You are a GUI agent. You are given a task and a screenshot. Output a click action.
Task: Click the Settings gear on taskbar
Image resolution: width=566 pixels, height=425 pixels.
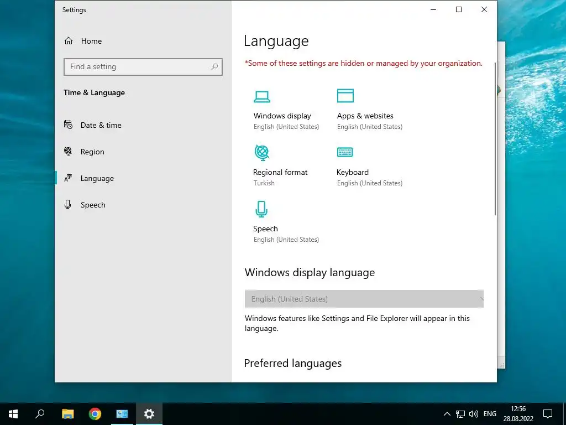[x=149, y=414]
